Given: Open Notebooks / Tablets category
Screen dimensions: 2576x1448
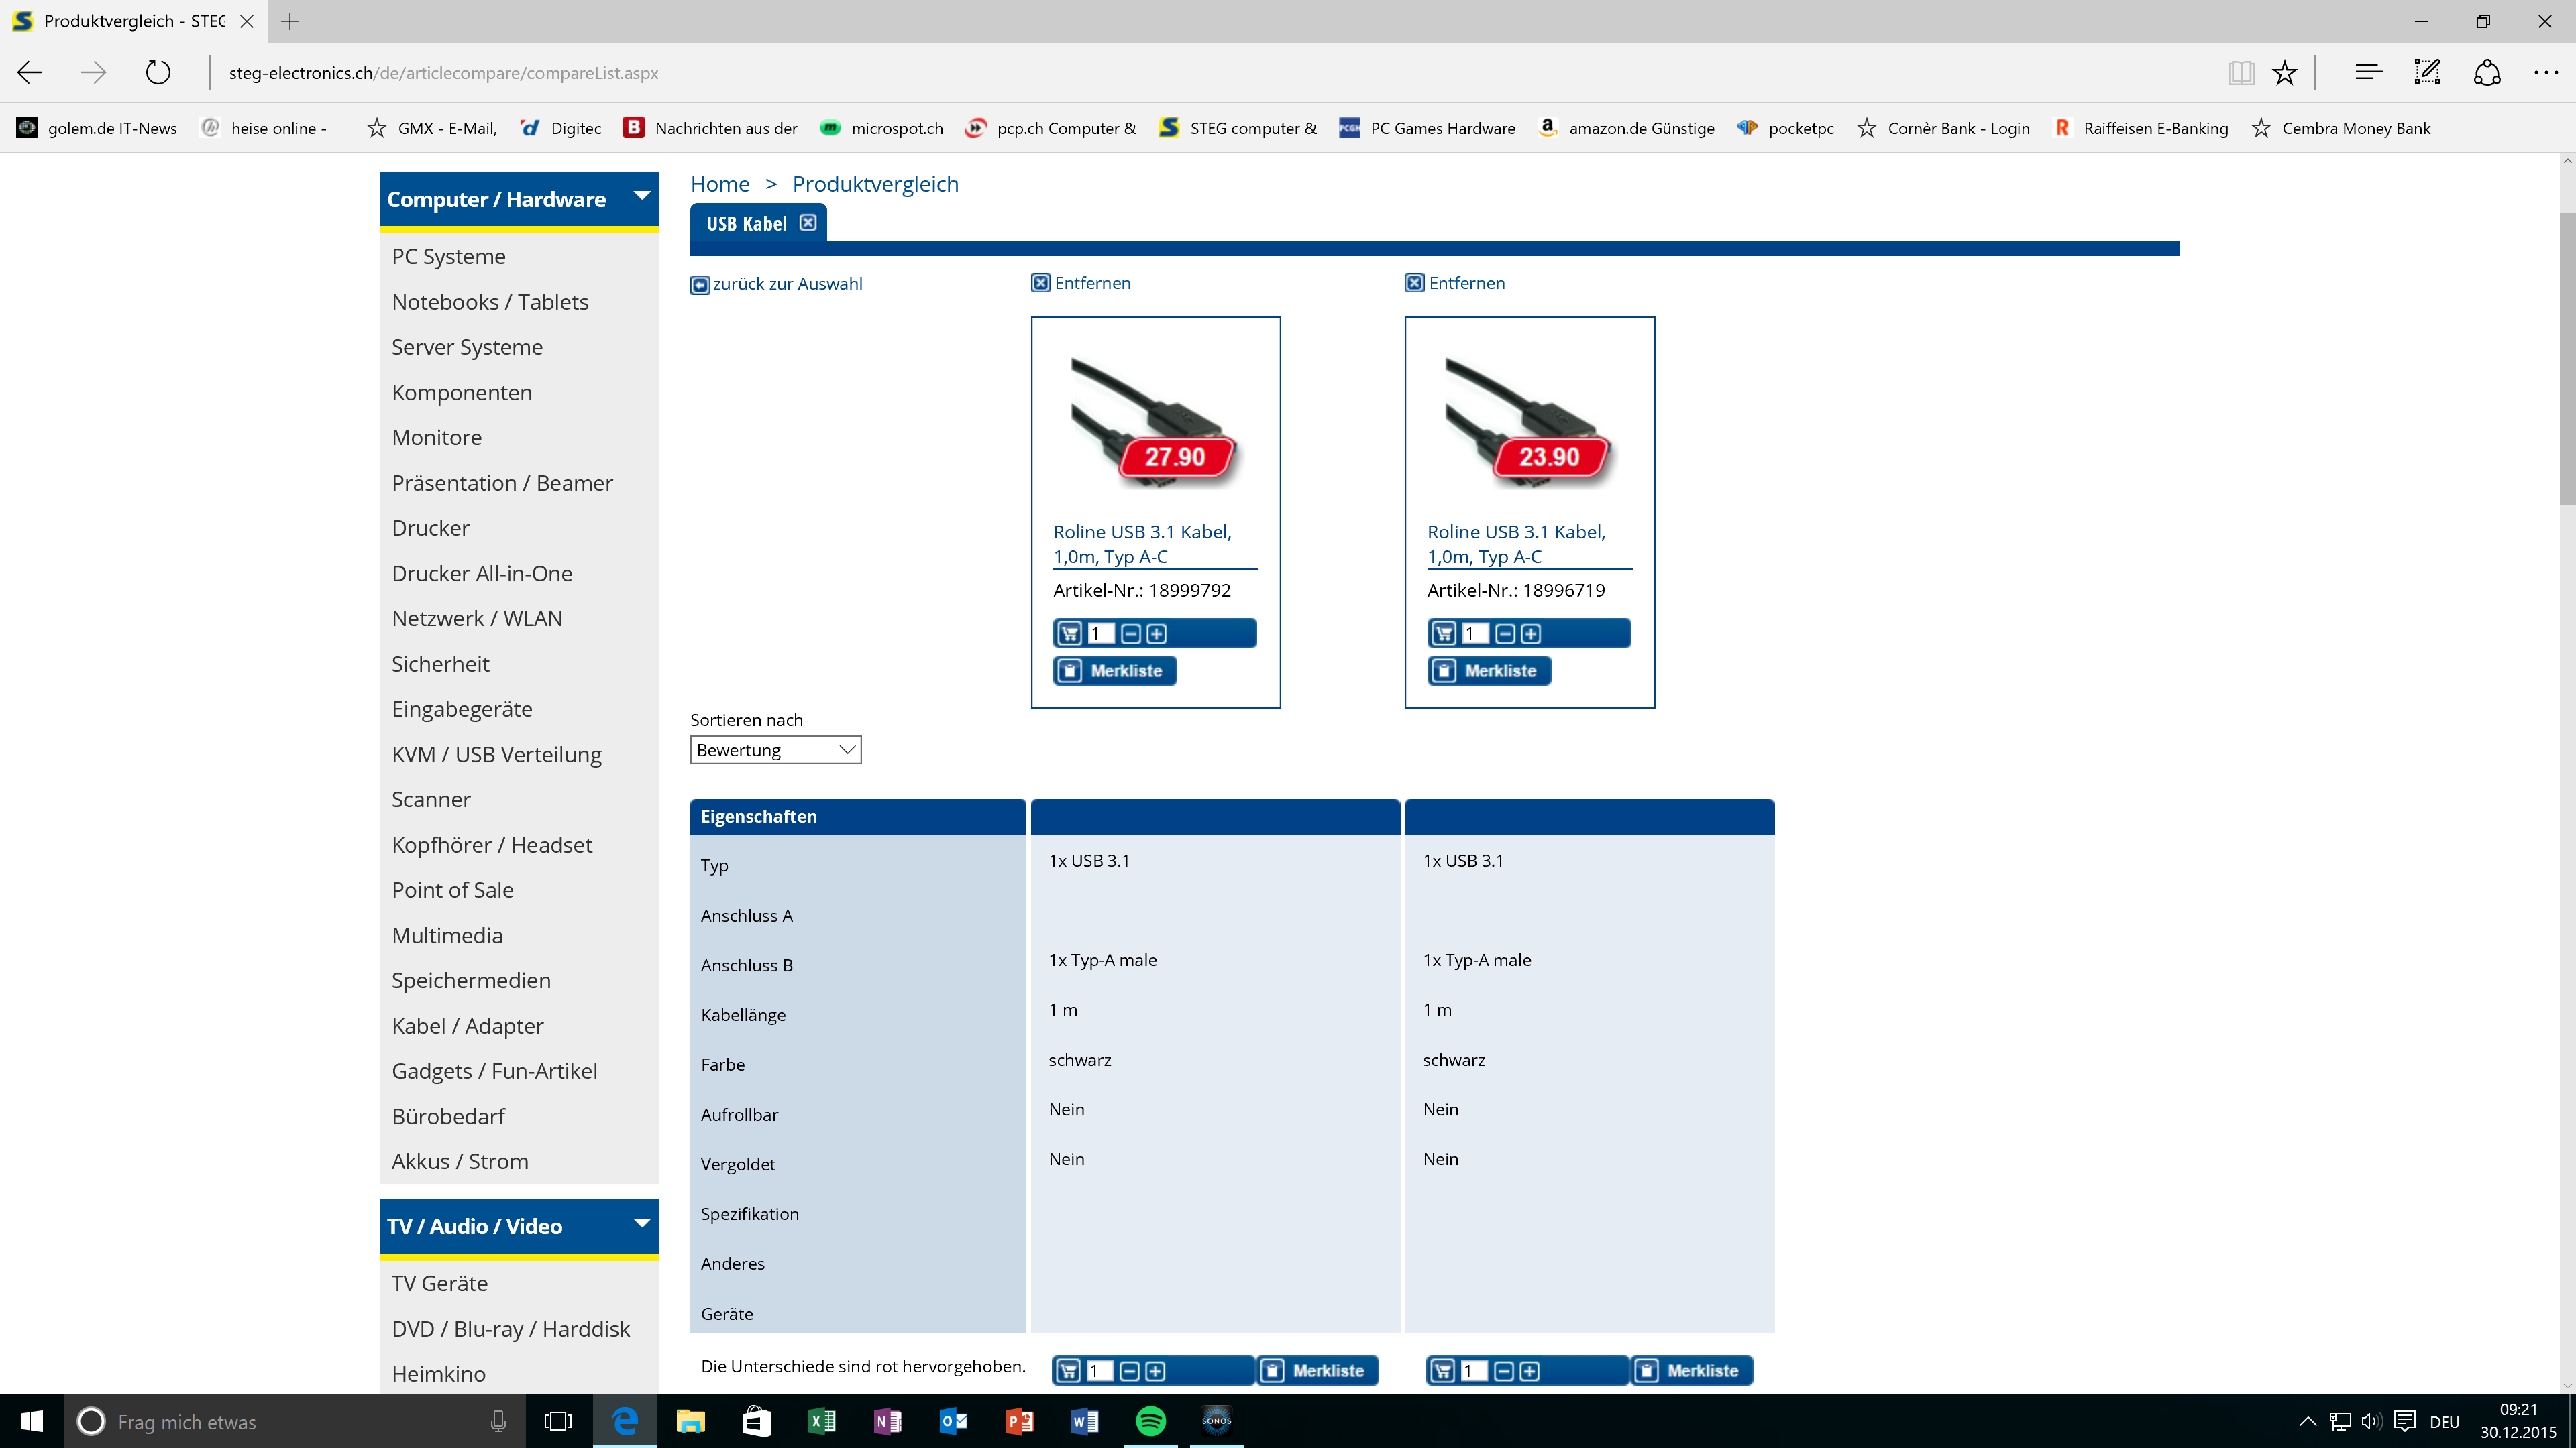Looking at the screenshot, I should (x=490, y=302).
